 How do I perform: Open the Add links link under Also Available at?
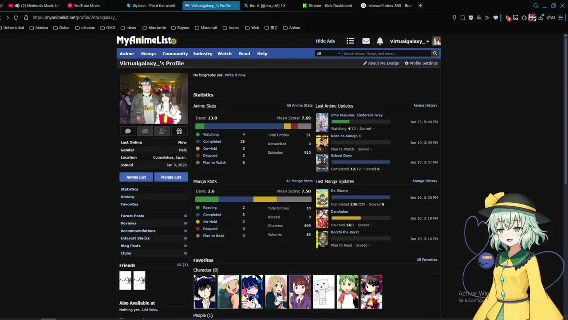(149, 310)
